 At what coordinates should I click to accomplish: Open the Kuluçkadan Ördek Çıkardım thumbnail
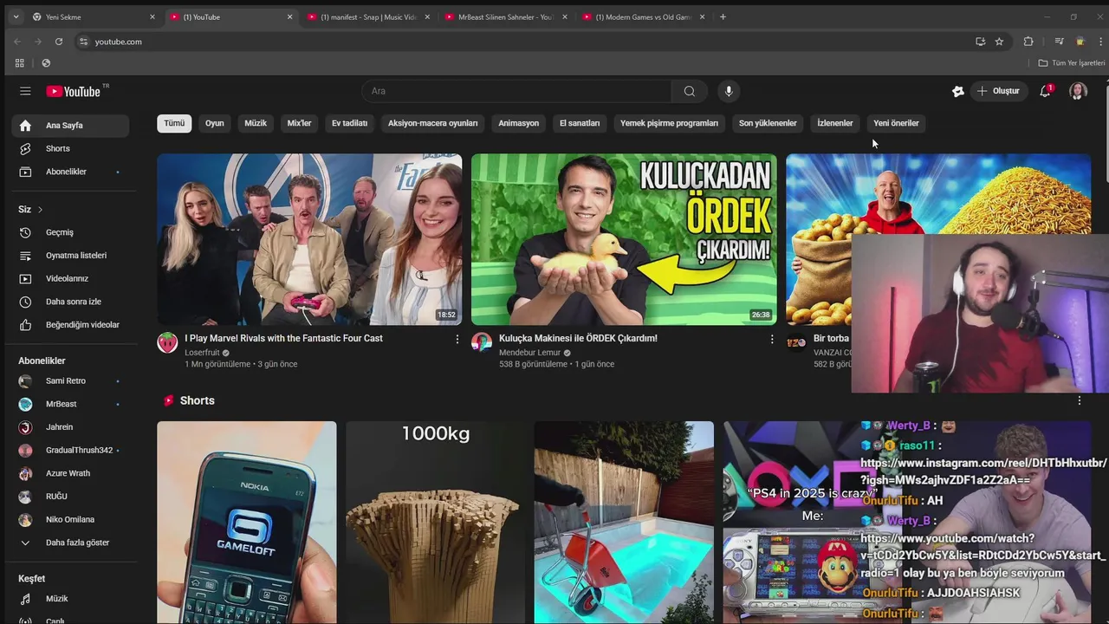coord(624,239)
